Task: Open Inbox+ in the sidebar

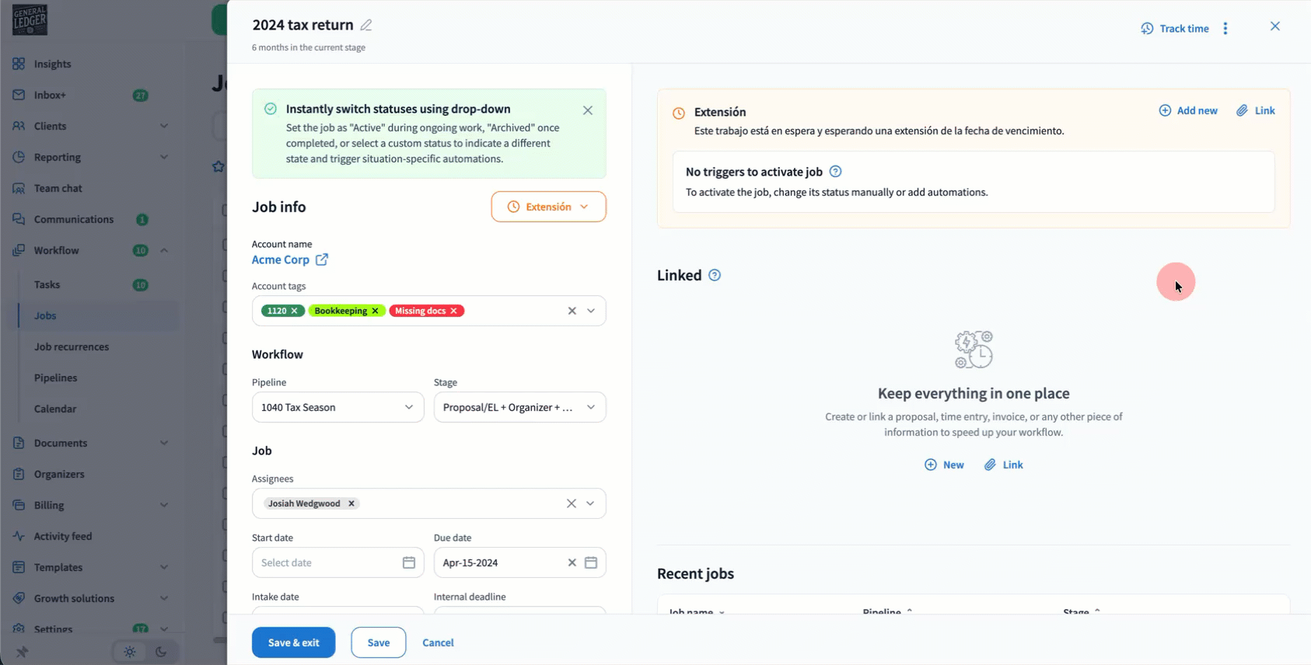Action: (x=50, y=95)
